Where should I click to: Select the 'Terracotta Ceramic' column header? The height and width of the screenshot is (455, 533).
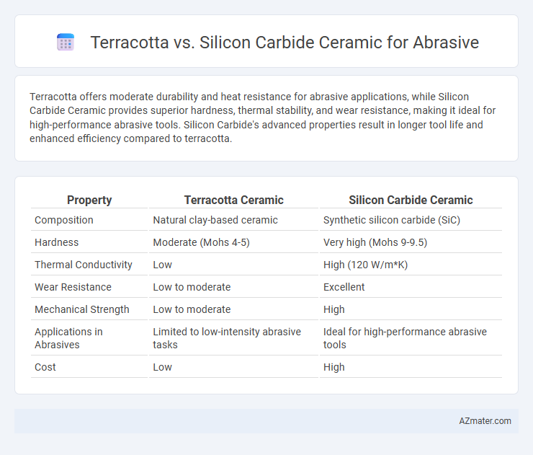234,200
